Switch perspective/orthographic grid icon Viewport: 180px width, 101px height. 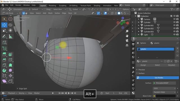tap(127, 45)
